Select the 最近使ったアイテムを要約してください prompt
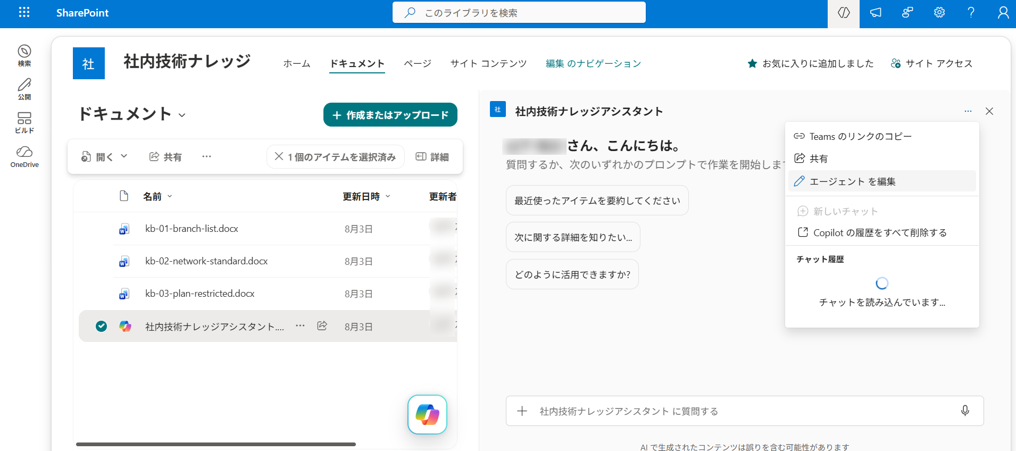Image resolution: width=1016 pixels, height=451 pixels. tap(597, 201)
